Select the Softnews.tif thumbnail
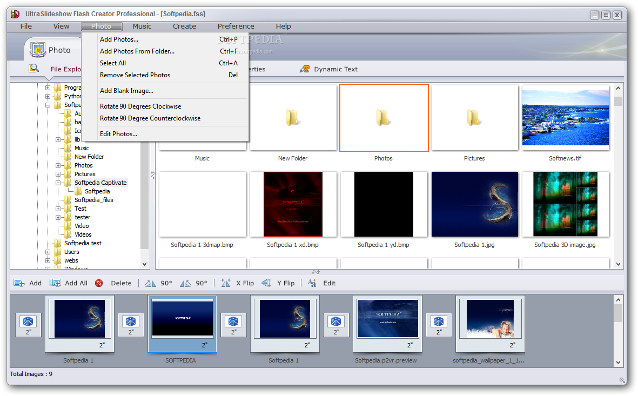This screenshot has width=638, height=396. point(566,118)
